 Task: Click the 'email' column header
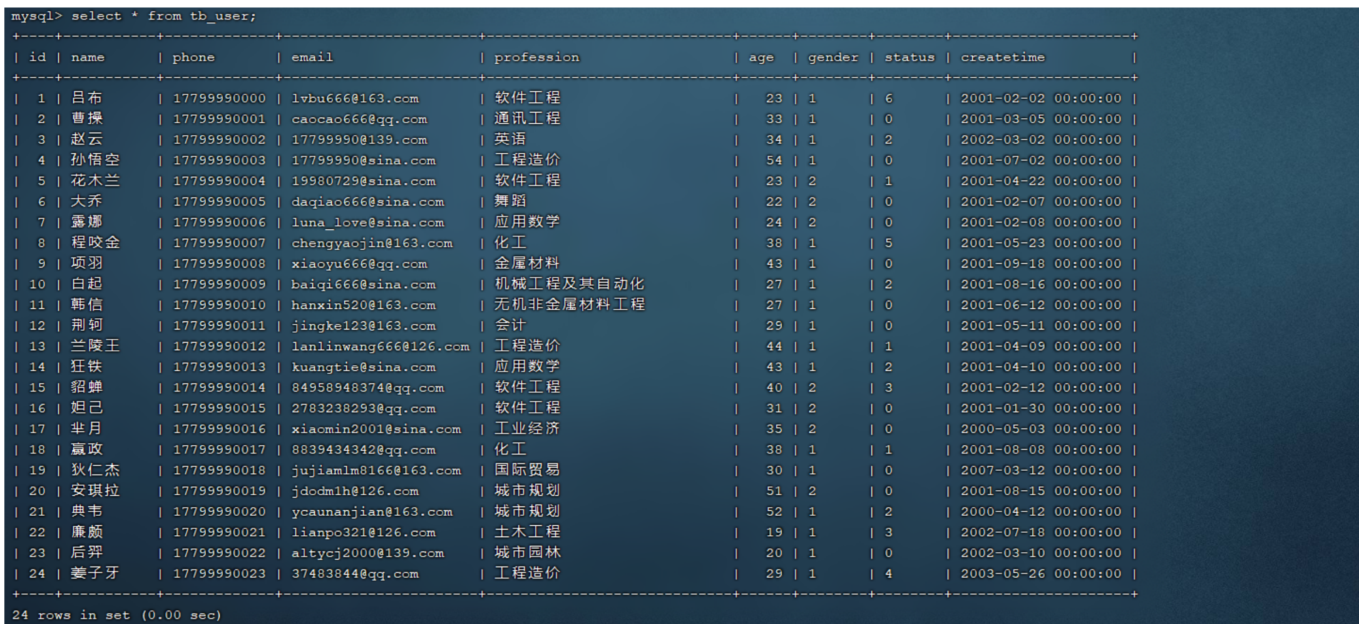coord(312,58)
